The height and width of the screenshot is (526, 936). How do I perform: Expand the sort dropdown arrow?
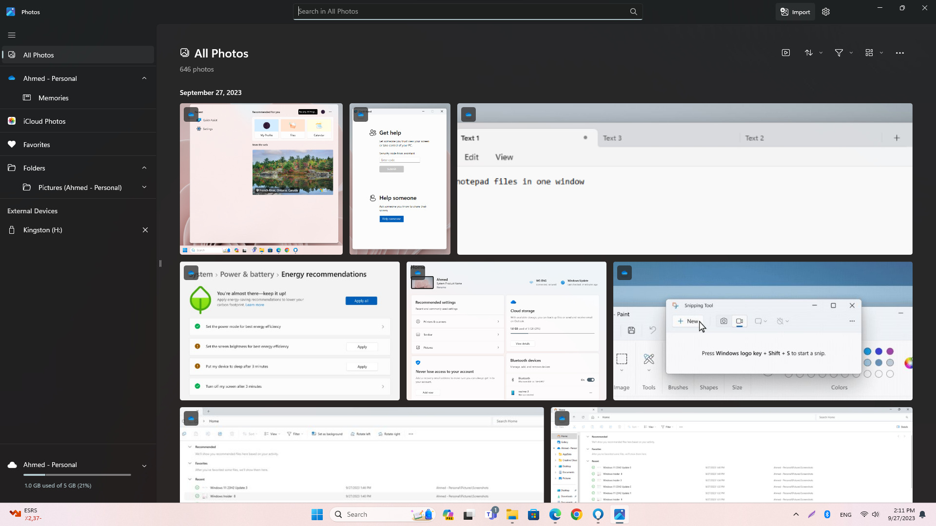tap(821, 53)
